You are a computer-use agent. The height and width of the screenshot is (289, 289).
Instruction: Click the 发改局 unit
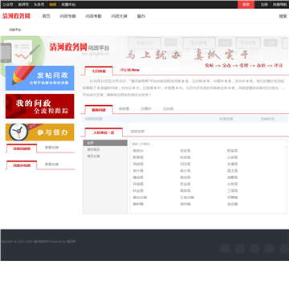point(185,151)
